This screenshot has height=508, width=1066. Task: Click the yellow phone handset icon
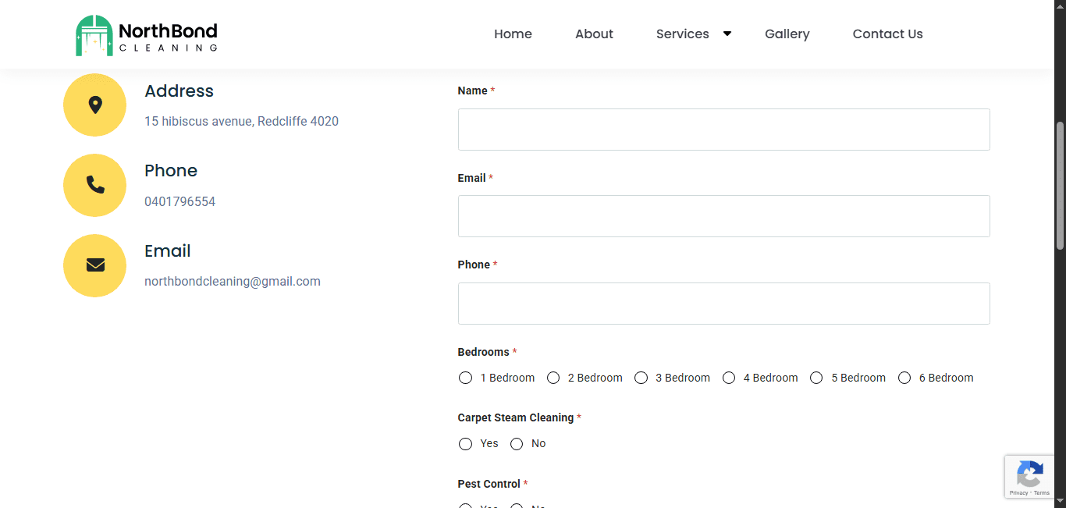[x=94, y=185]
